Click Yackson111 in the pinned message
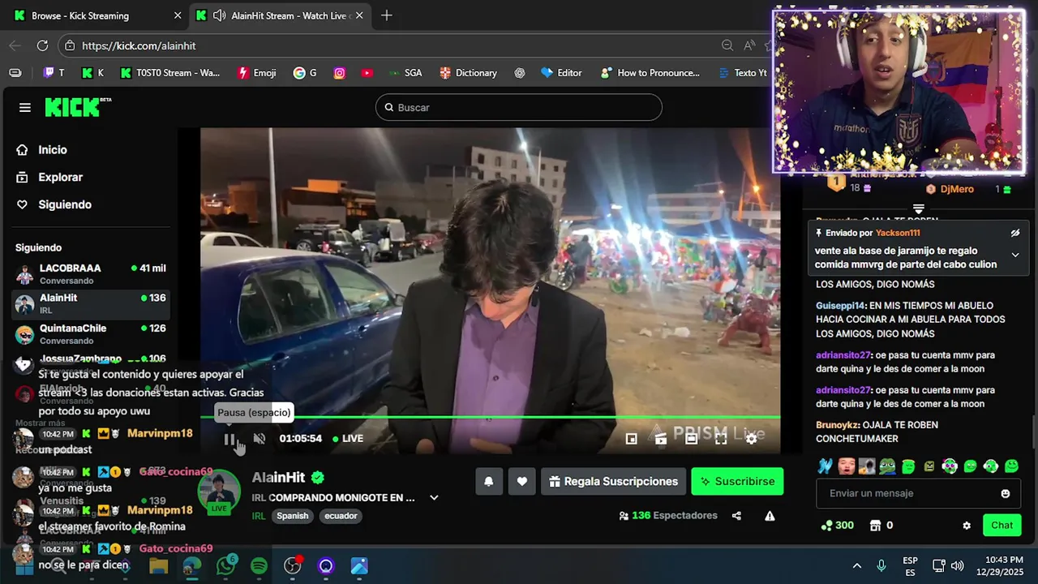This screenshot has height=584, width=1038. pos(898,233)
